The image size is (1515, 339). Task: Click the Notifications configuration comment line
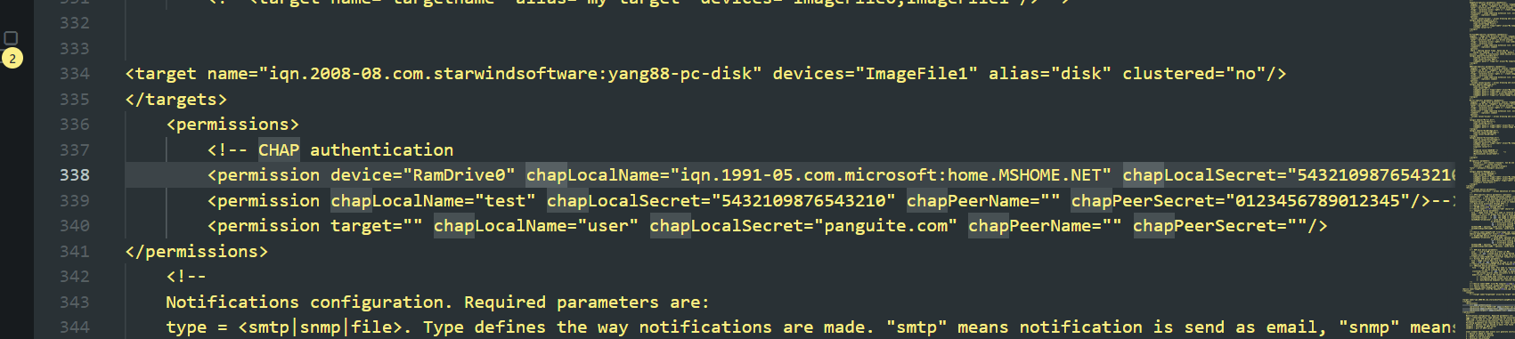[x=437, y=303]
